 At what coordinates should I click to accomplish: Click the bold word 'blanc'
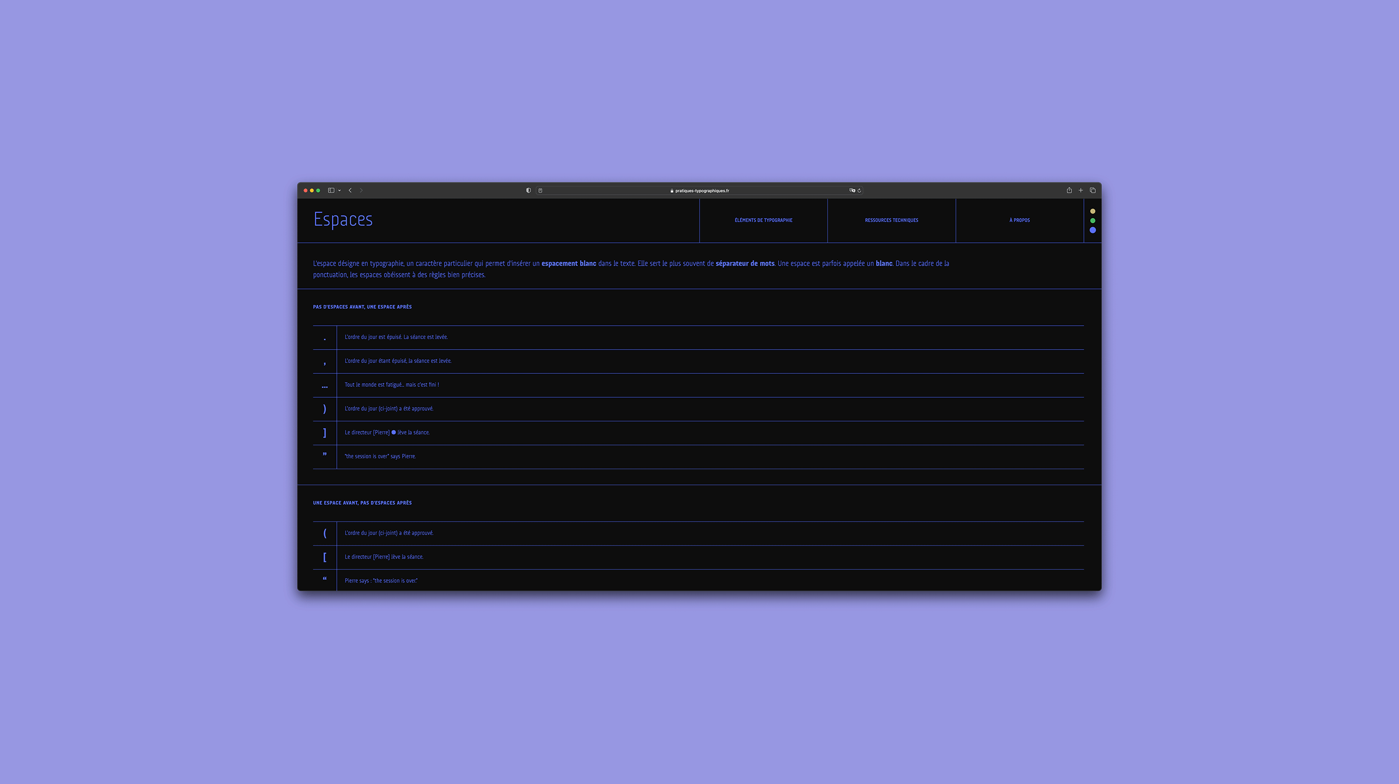(883, 264)
